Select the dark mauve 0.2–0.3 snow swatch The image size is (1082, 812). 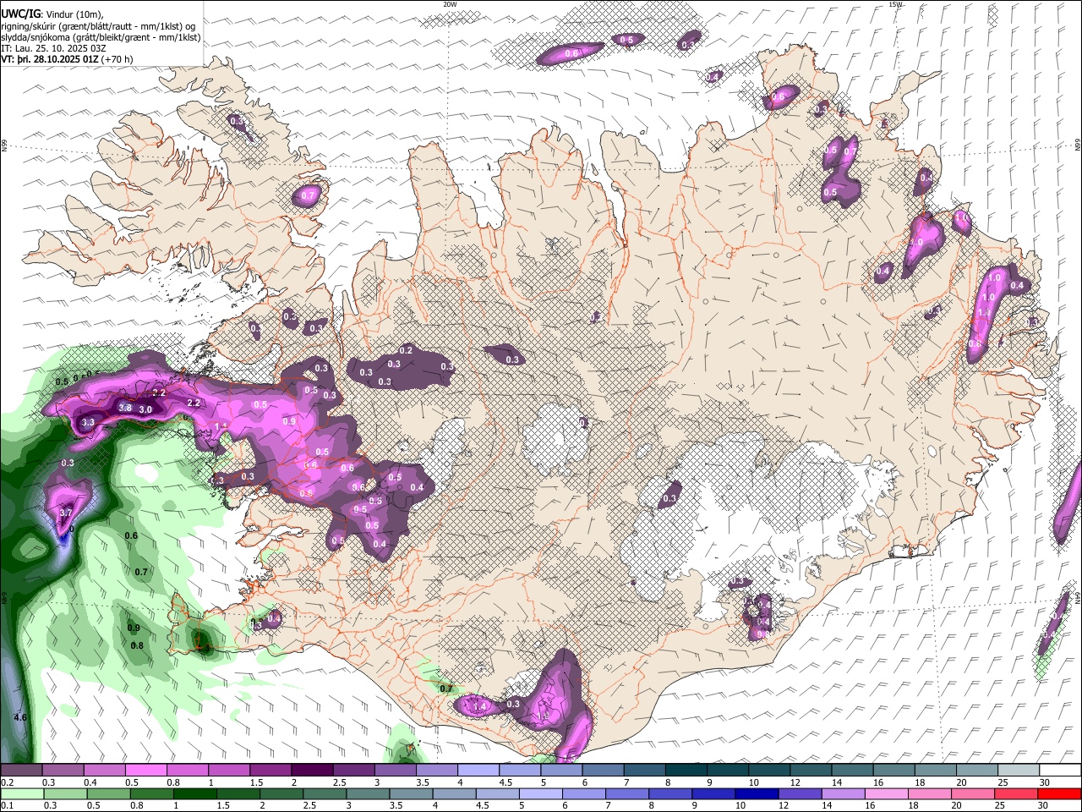(x=21, y=771)
